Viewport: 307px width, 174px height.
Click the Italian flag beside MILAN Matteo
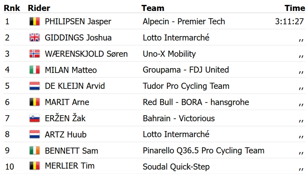tap(35, 70)
